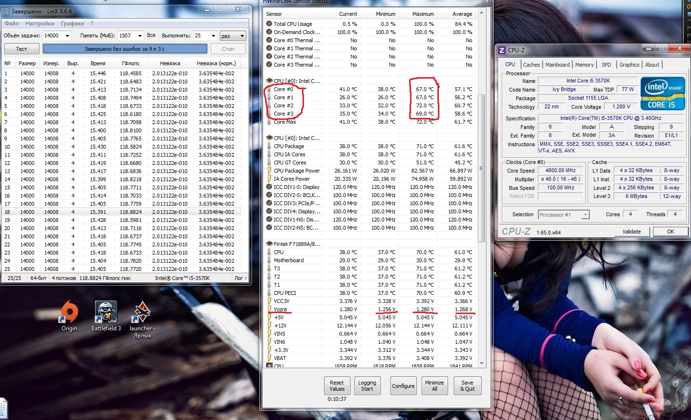Switch to the Caches tab in CPU-Z
691x420 pixels.
pos(532,65)
